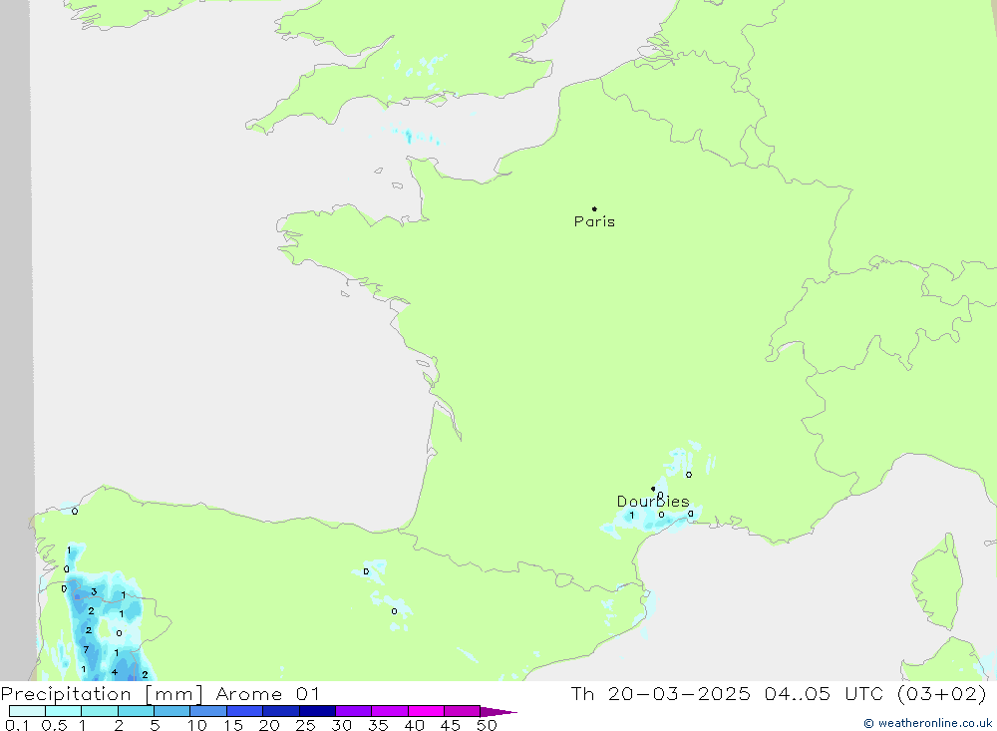Click the legend value label '0.5'
The width and height of the screenshot is (997, 731).
coord(54,725)
